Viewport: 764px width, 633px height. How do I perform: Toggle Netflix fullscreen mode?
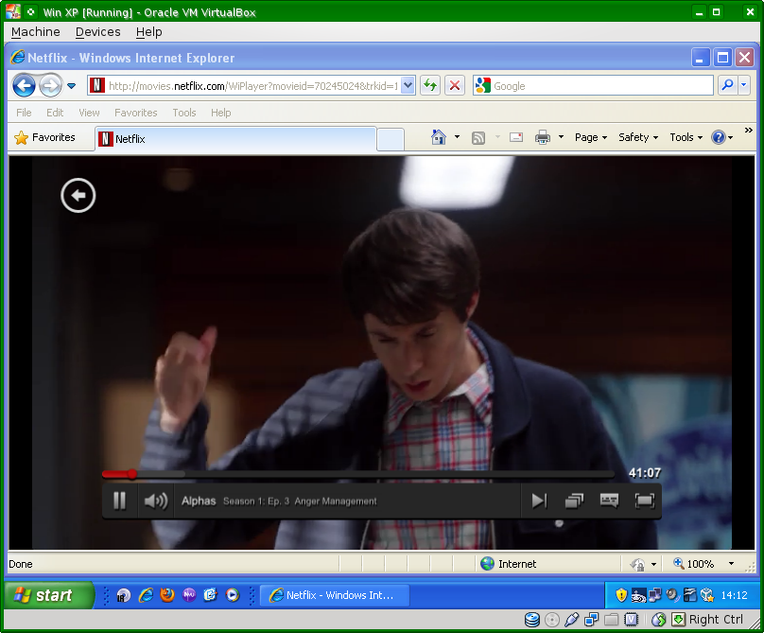coord(644,501)
